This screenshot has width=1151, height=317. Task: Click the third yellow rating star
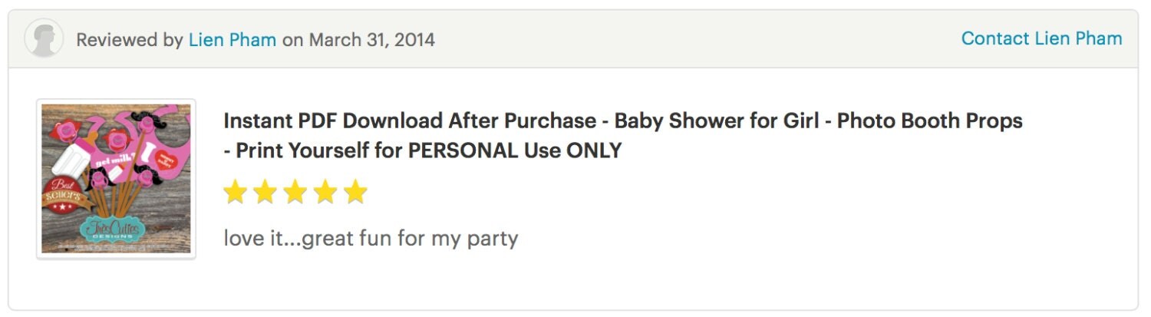(295, 193)
